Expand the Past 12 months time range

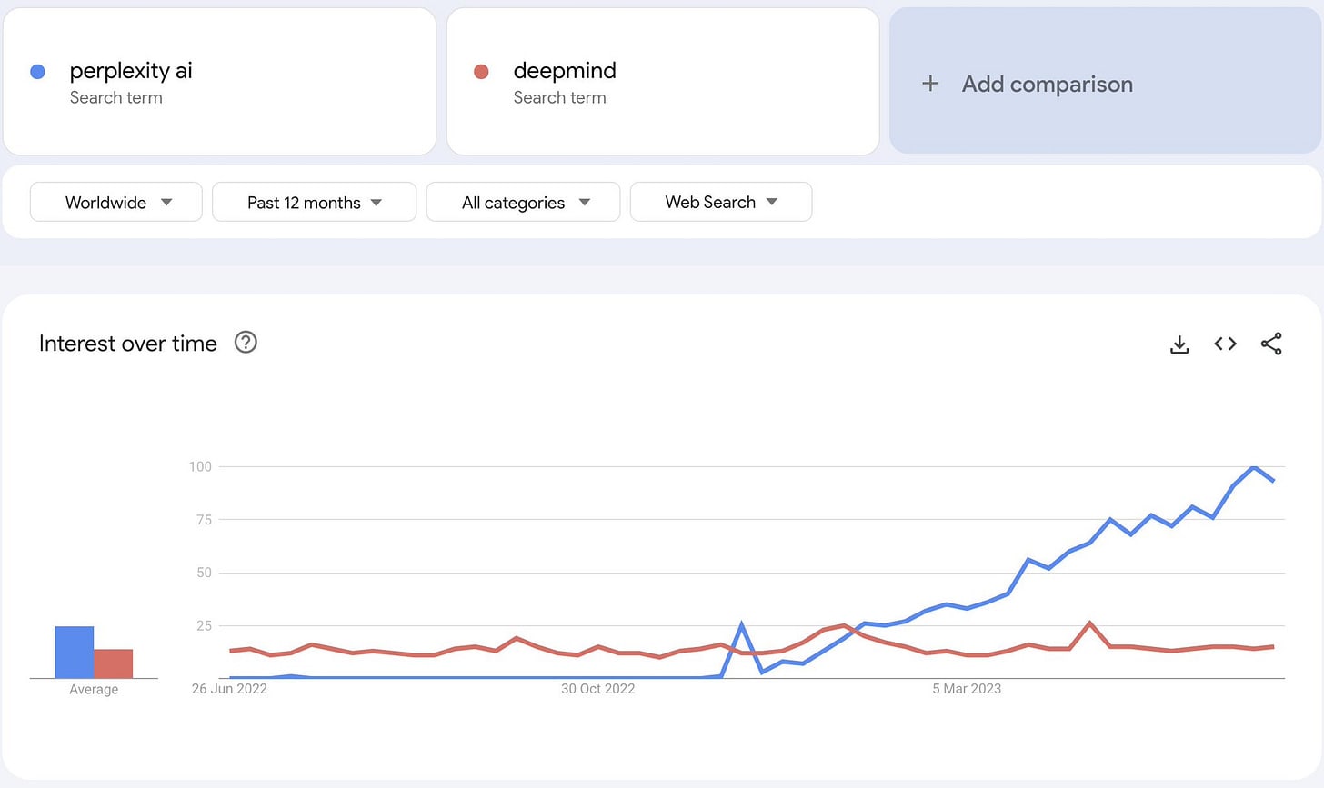(x=314, y=202)
